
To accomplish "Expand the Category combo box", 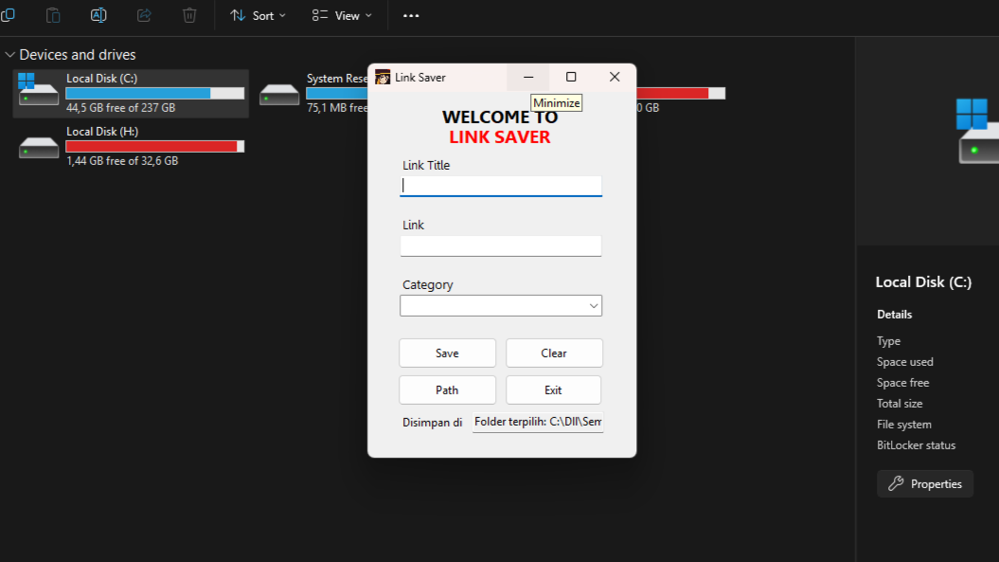I will pos(594,306).
